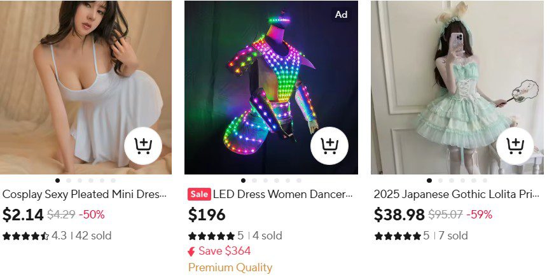Image resolution: width=554 pixels, height=277 pixels.
Task: Click the Sale tag on LED dress
Action: pos(199,194)
